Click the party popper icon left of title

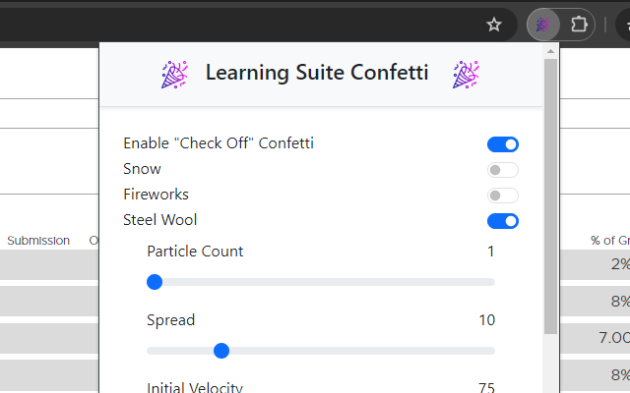pos(175,73)
